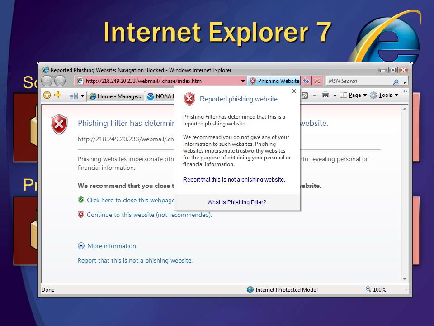Open the Tools menu
Viewport: 434px width, 326px height.
pos(384,95)
